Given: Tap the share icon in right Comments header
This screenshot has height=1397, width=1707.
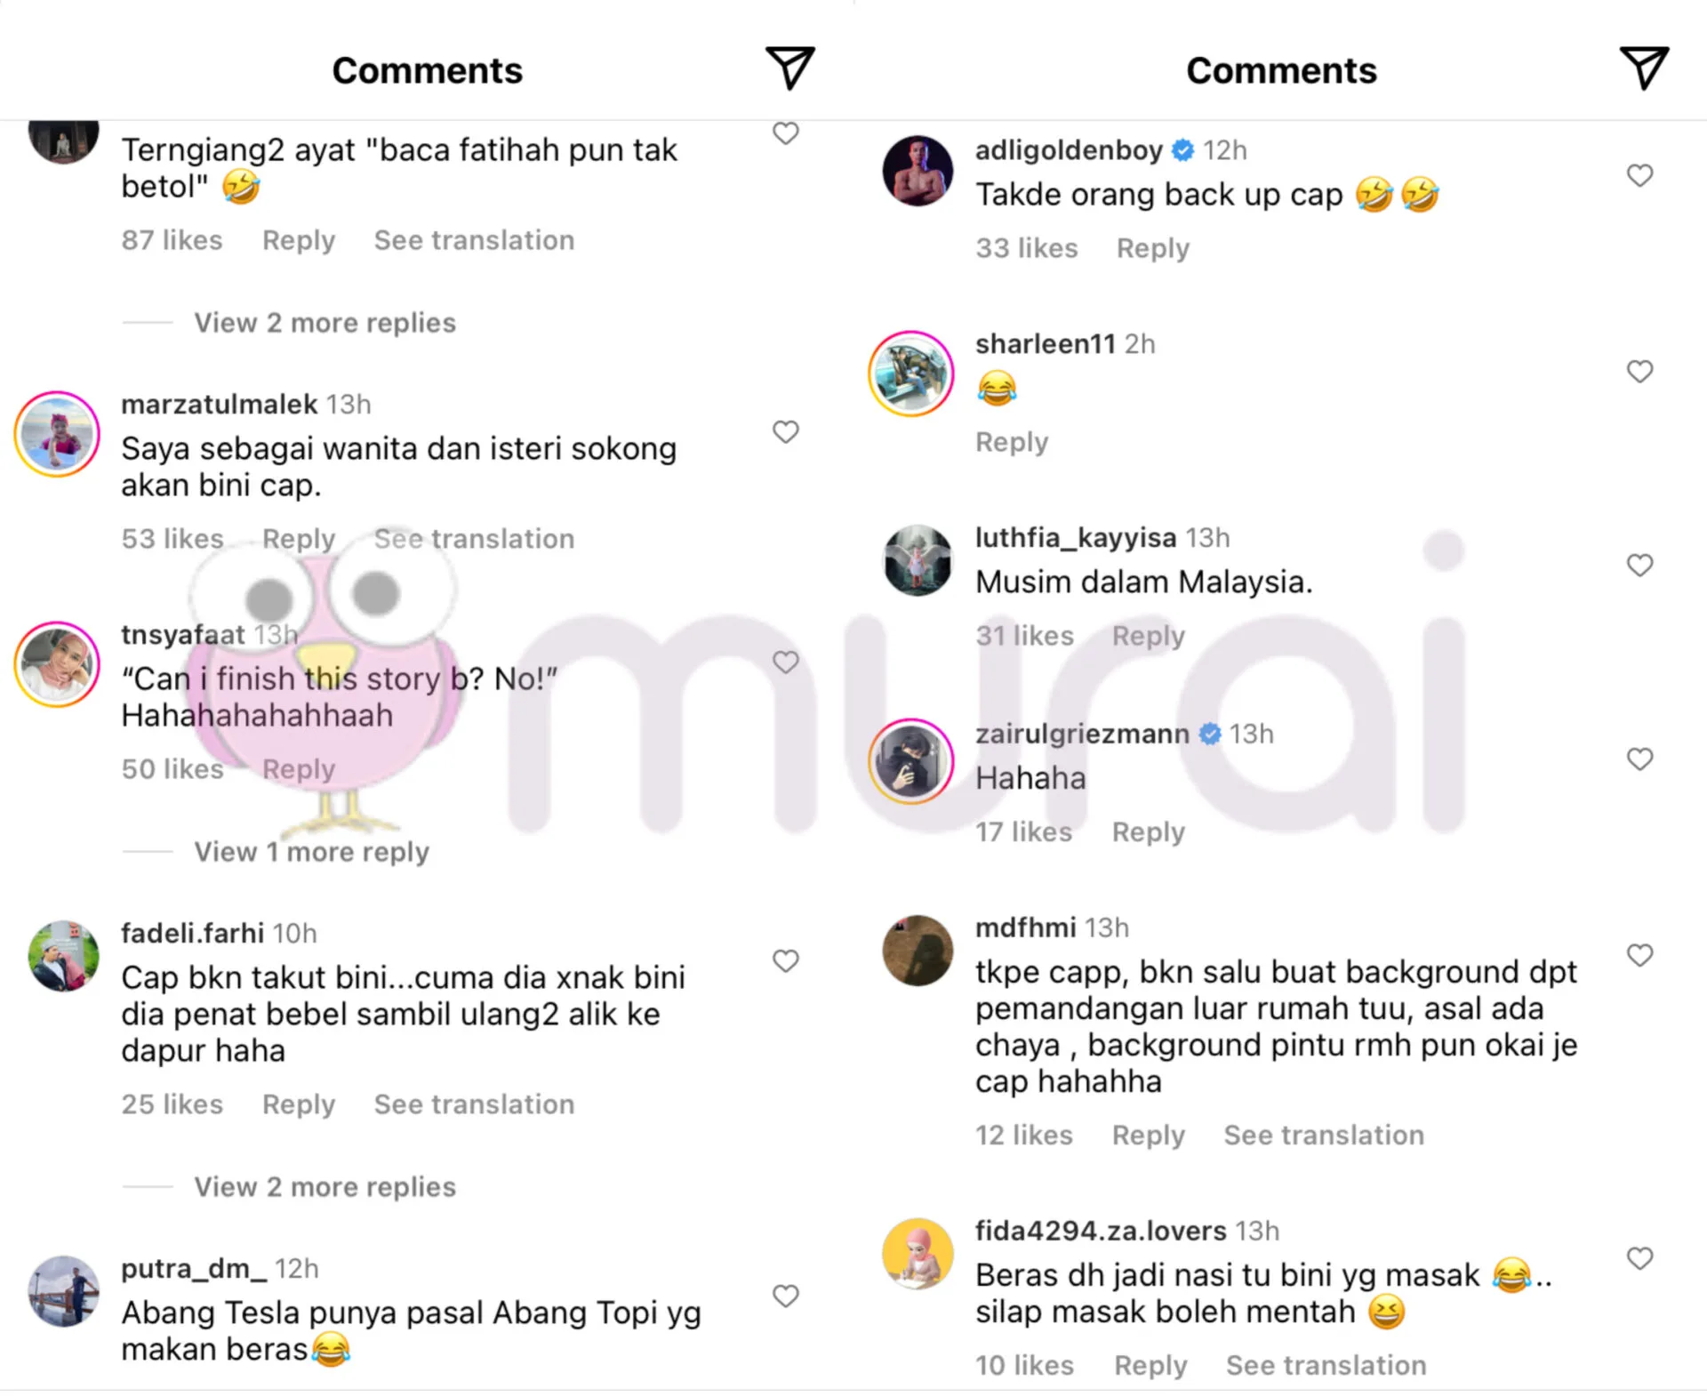Looking at the screenshot, I should (1643, 68).
